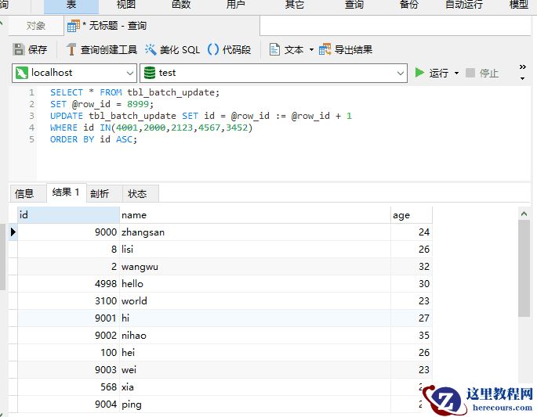Open the Query Builder tool (查询创建工具)
This screenshot has height=417, width=537.
click(x=71, y=49)
